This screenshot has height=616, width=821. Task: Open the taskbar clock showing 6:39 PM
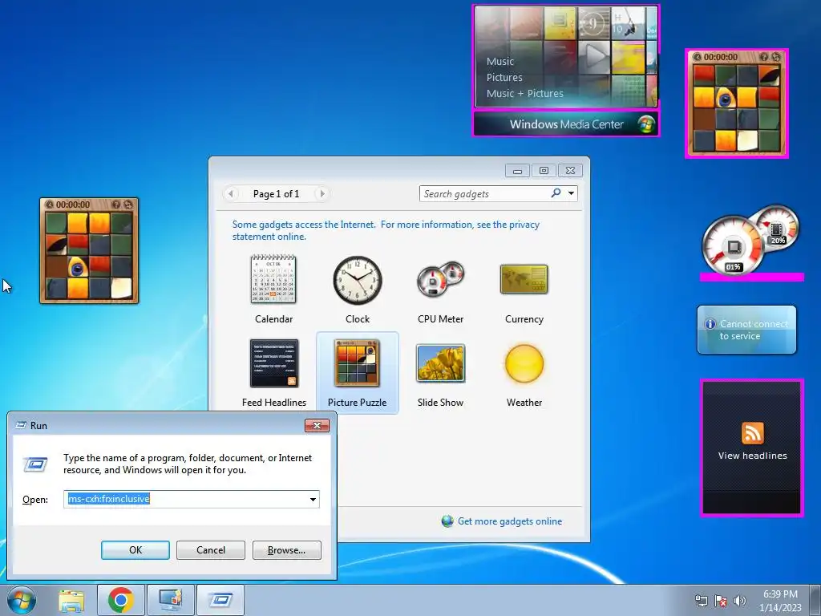780,600
